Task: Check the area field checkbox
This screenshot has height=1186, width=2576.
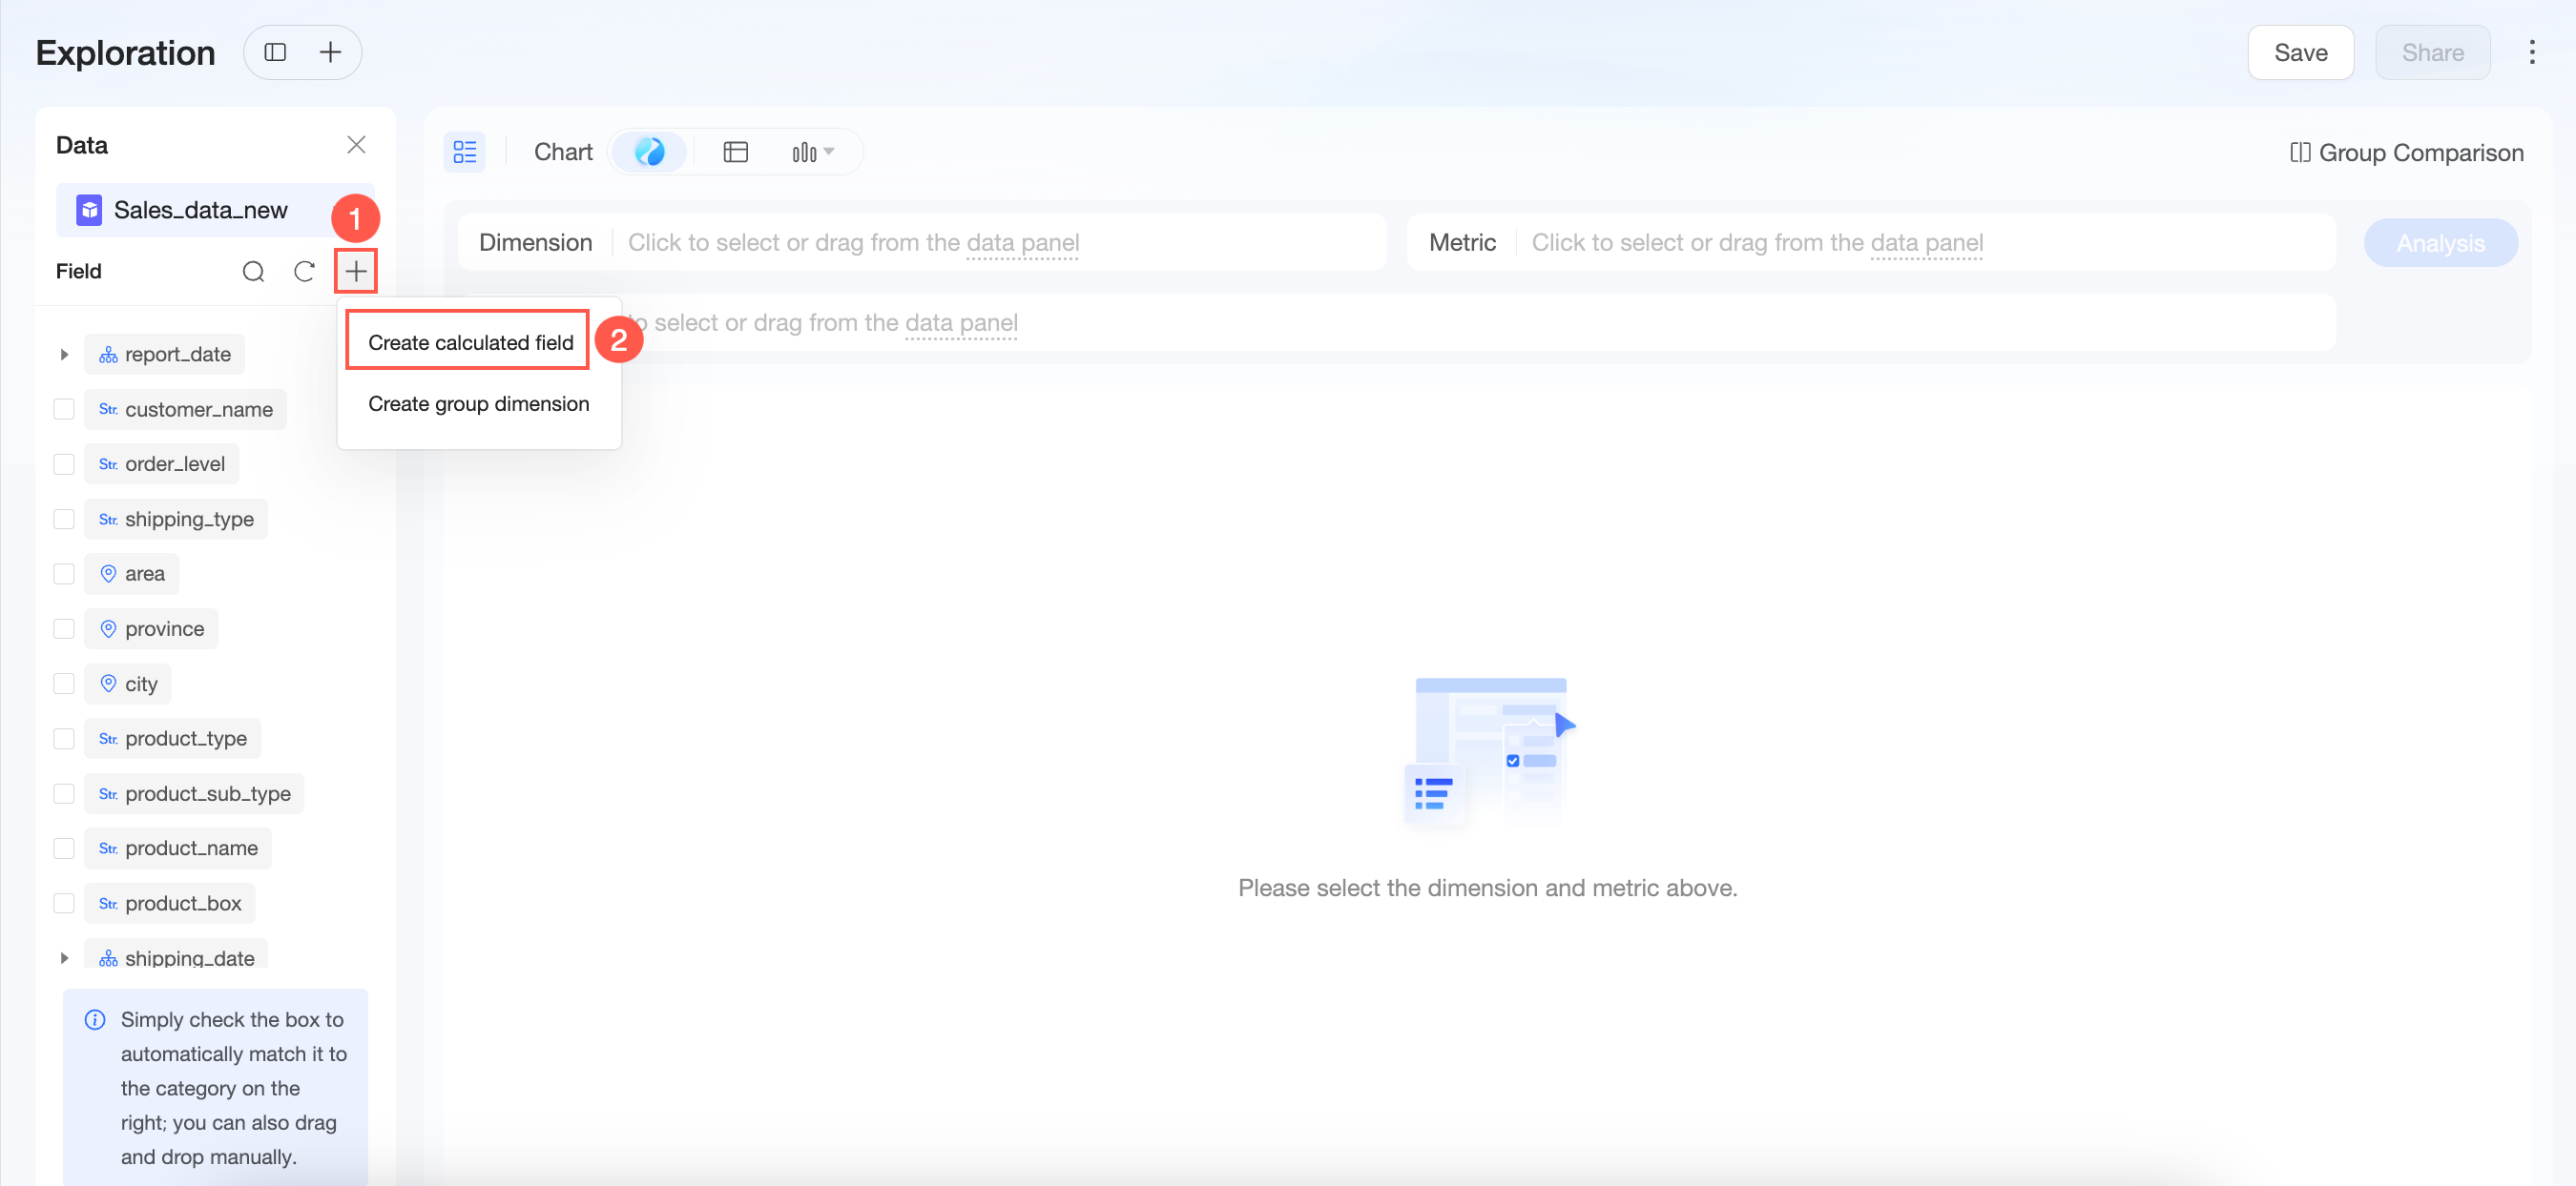Action: pyautogui.click(x=64, y=574)
